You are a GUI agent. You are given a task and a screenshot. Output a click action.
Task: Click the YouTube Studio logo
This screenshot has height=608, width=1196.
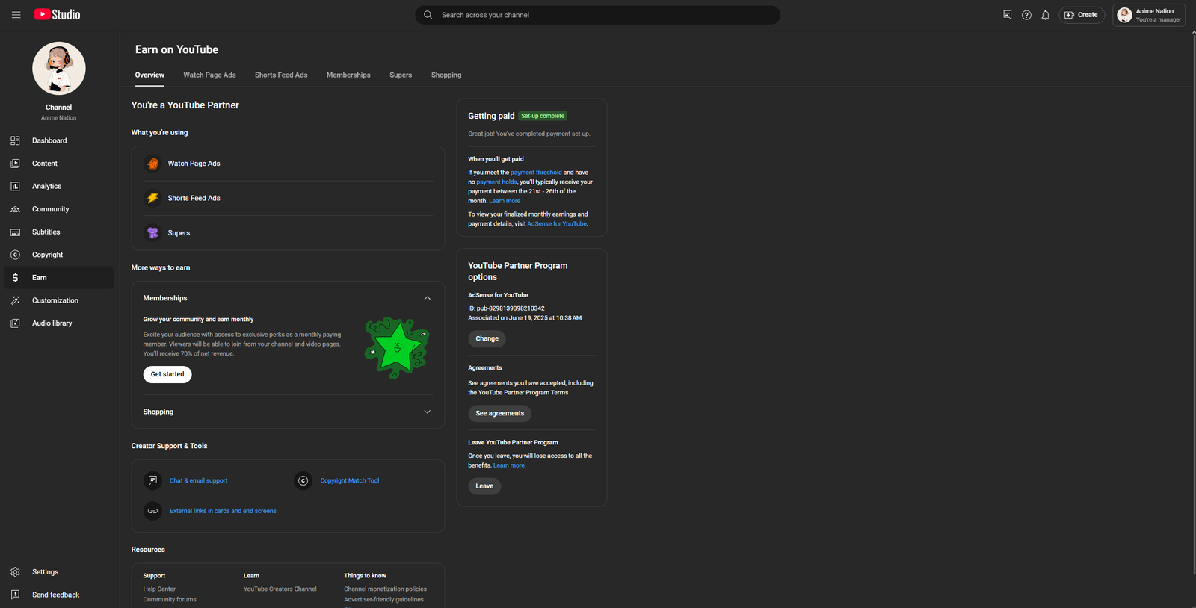point(58,15)
